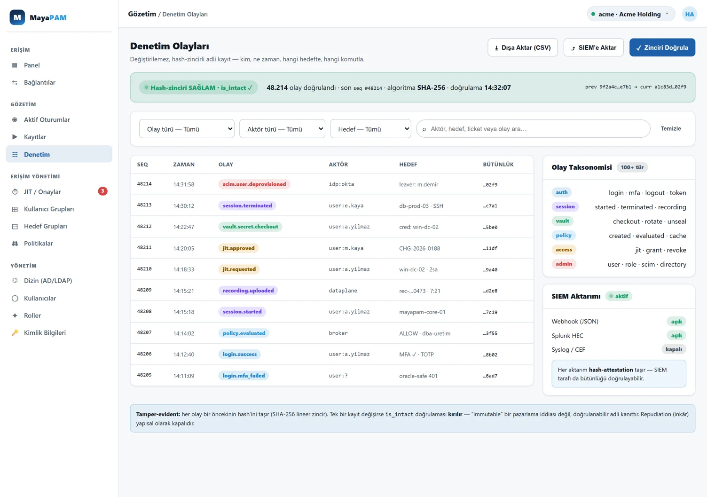
Task: Open the acme · Acme Holding tenant switcher
Action: (631, 14)
